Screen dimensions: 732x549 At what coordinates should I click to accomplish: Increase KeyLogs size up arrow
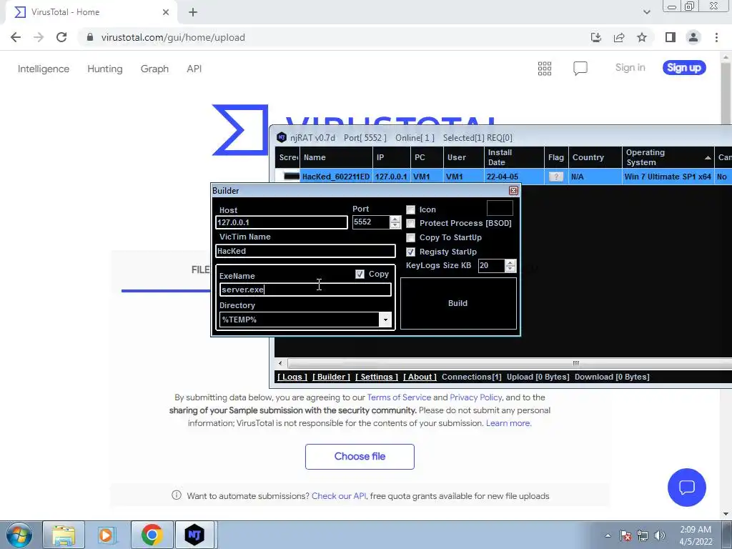pos(510,263)
